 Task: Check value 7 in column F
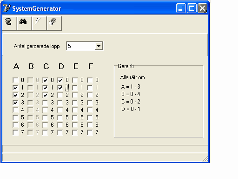tap(90, 132)
